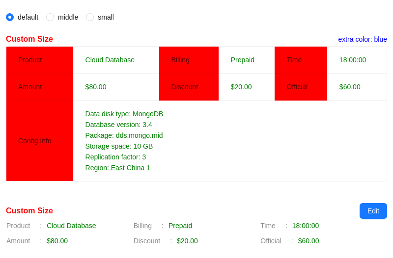
Task: Click the red Config Info label cell
Action: 40,141
